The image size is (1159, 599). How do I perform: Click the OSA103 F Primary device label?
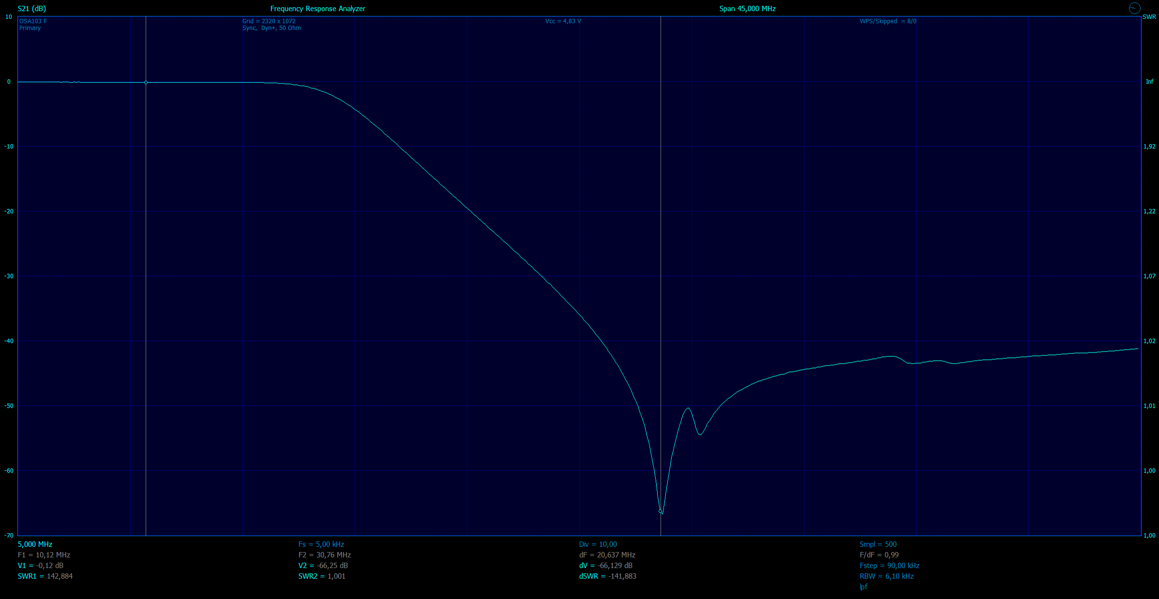pos(33,25)
